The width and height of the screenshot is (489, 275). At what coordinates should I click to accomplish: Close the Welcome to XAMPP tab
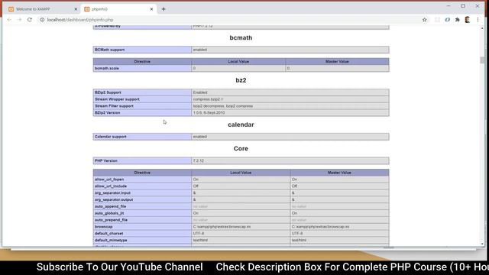point(76,9)
